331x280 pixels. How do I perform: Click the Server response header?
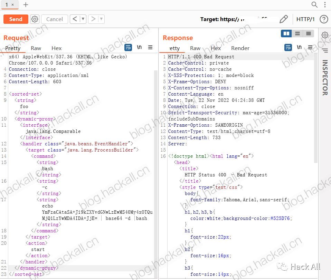pos(178,144)
